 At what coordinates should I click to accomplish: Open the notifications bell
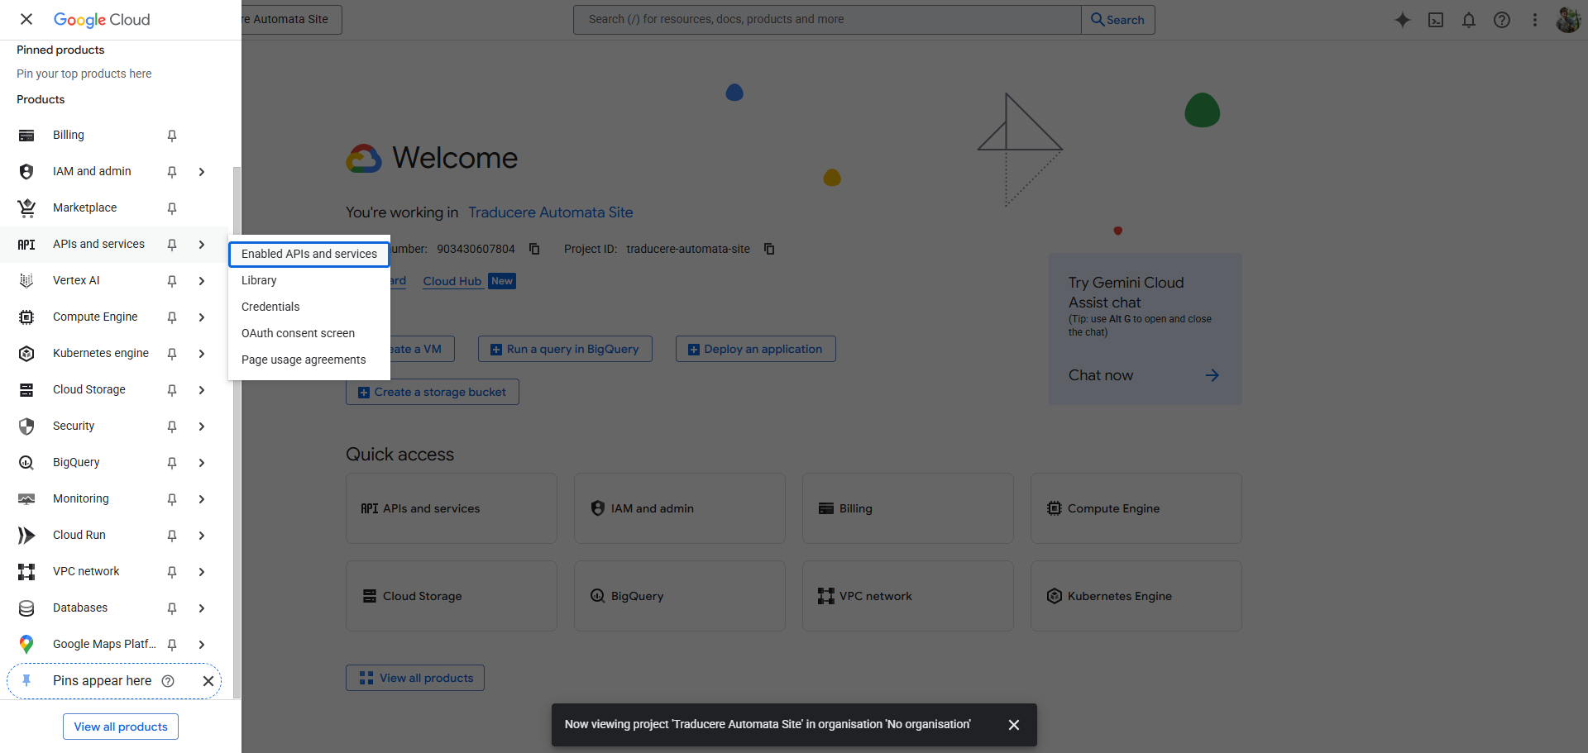pyautogui.click(x=1469, y=20)
